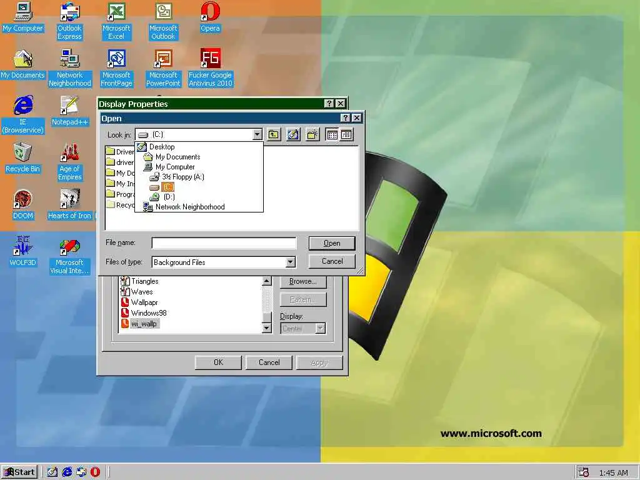Select My Documents desktop icon
640x480 pixels.
(23, 64)
